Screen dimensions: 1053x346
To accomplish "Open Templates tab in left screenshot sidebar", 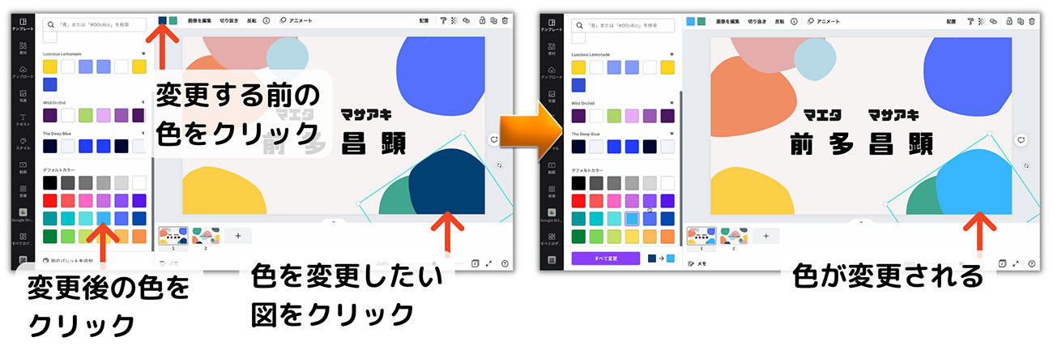I will pyautogui.click(x=21, y=24).
